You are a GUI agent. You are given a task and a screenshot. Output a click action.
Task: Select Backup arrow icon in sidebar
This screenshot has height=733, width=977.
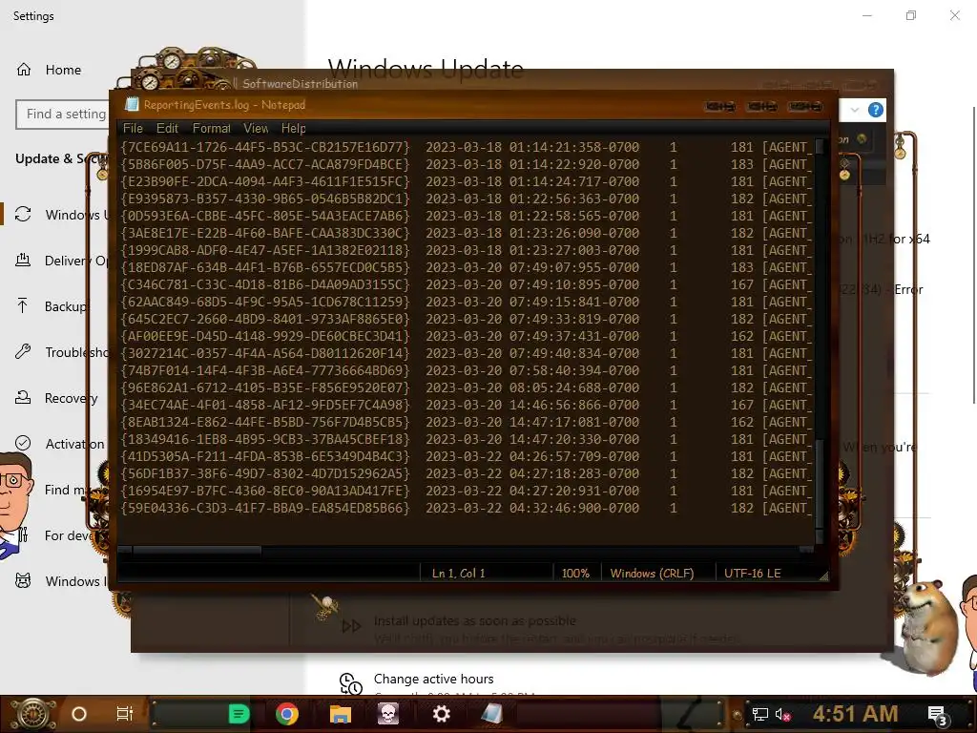pyautogui.click(x=23, y=306)
